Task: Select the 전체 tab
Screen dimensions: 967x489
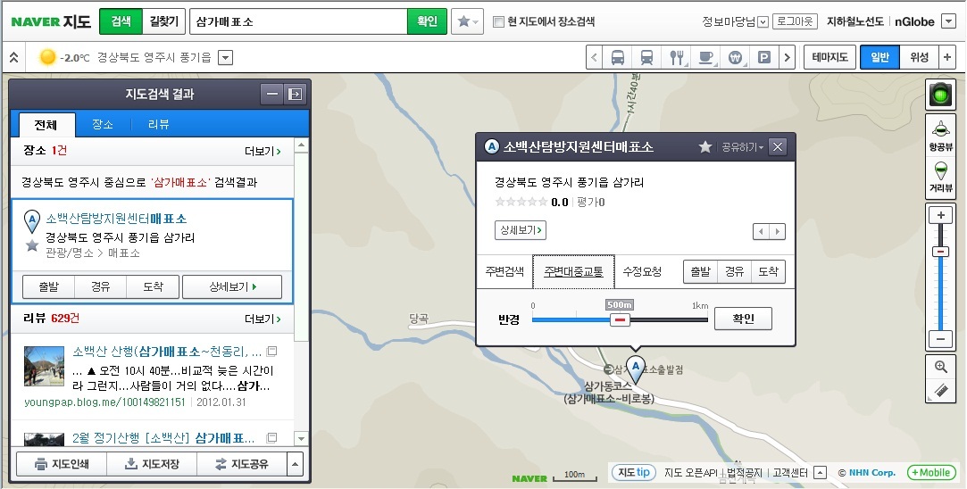Action: coord(46,125)
